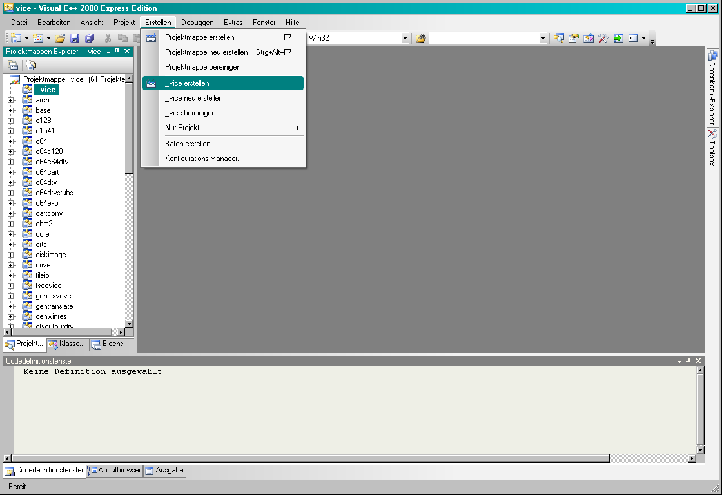
Task: Click the Save icon in toolbar
Action: pos(75,39)
